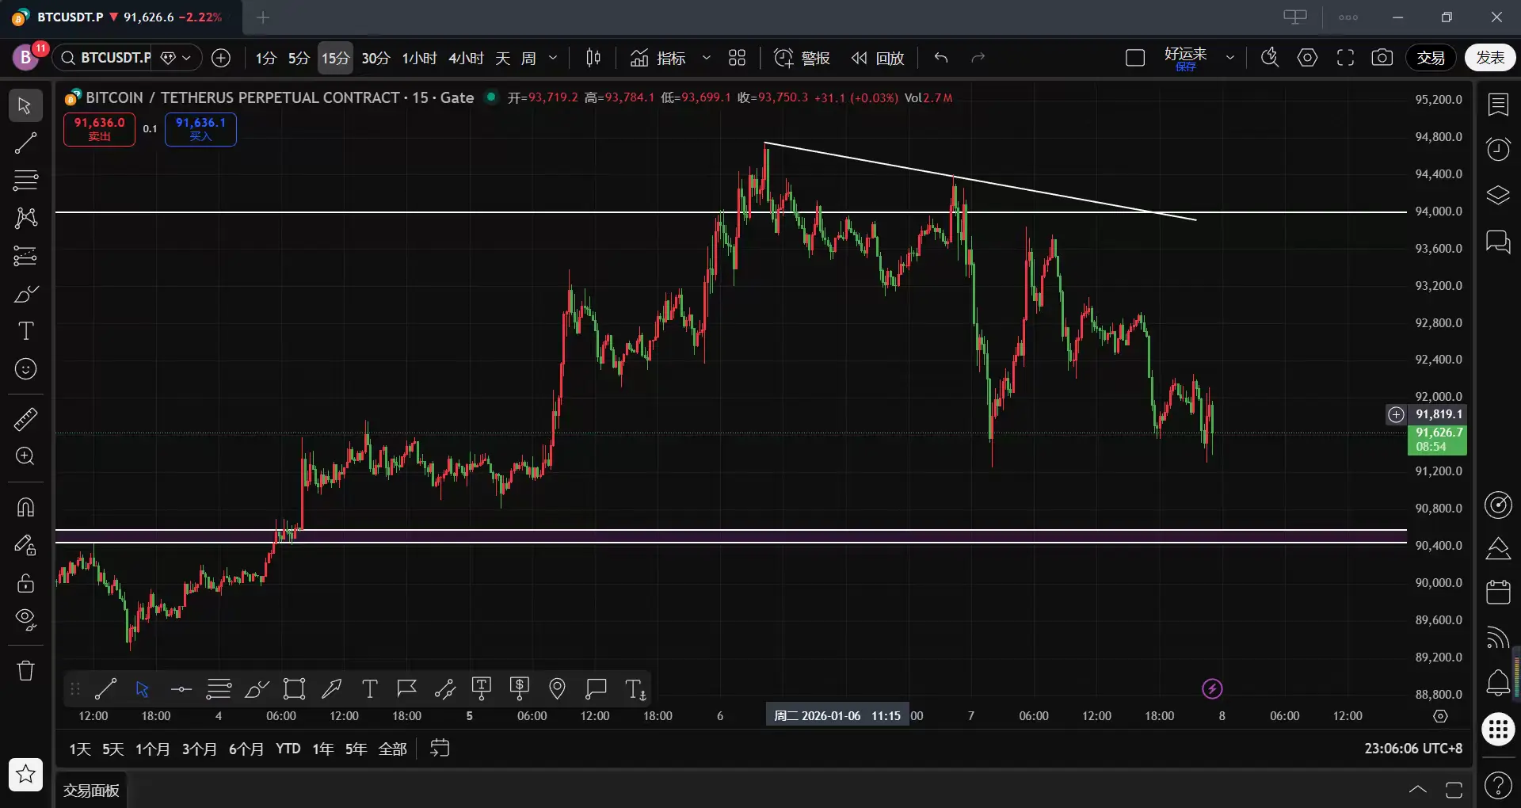This screenshot has height=808, width=1521.
Task: Open the chat panel in right sidebar
Action: pos(1498,241)
